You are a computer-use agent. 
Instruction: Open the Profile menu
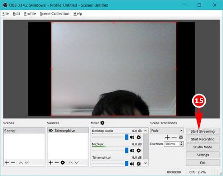(x=30, y=14)
